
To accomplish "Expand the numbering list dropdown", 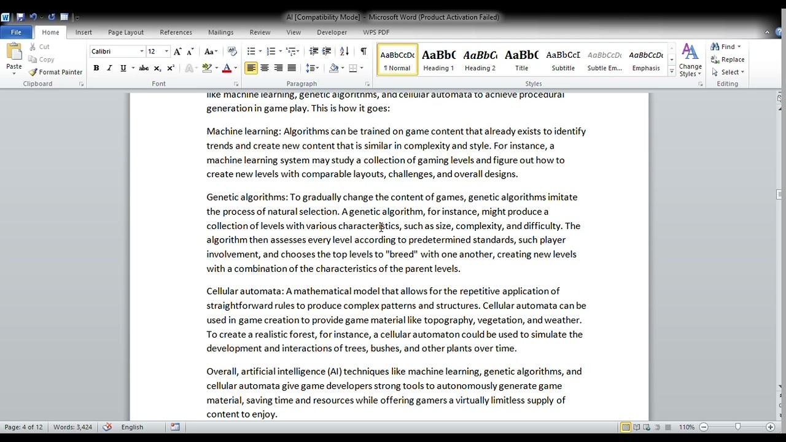I will click(x=280, y=52).
